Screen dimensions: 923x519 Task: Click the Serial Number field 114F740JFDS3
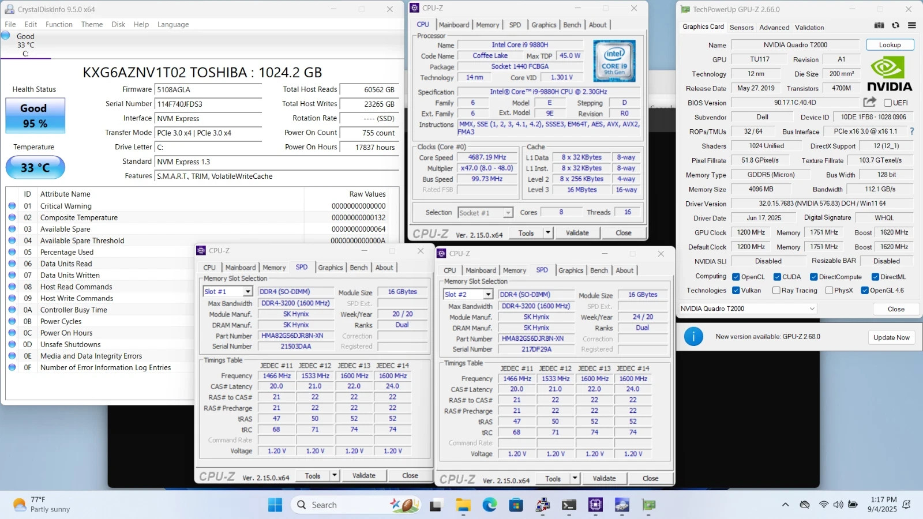(208, 104)
